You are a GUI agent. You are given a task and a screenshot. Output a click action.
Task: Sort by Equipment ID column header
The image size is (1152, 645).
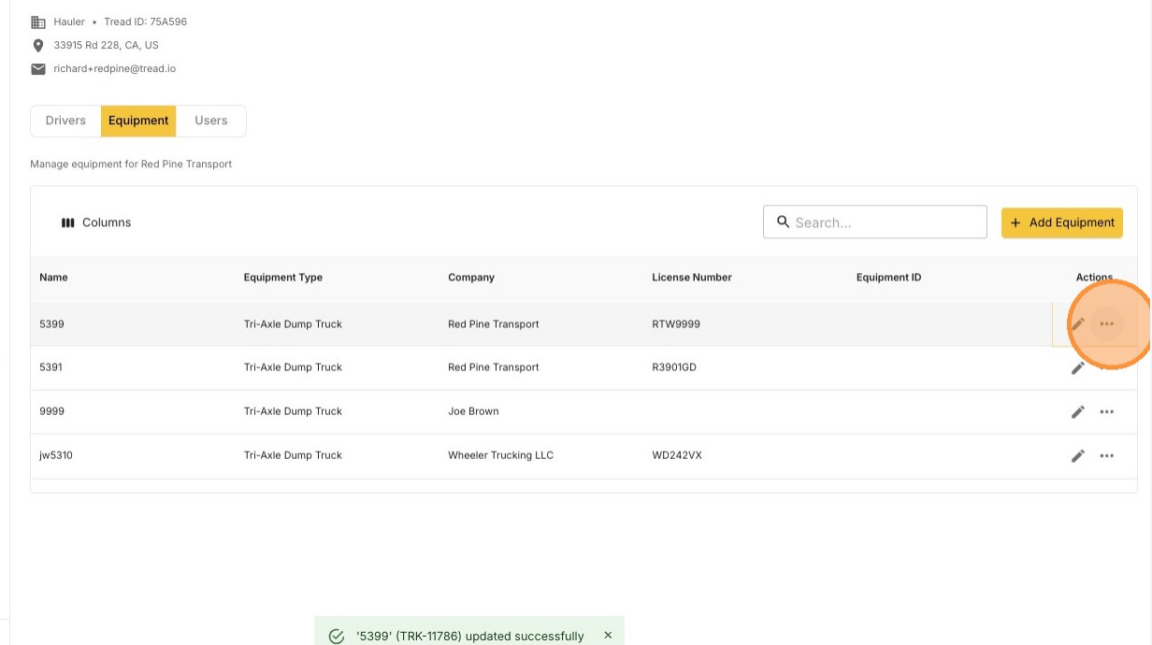[x=889, y=278]
